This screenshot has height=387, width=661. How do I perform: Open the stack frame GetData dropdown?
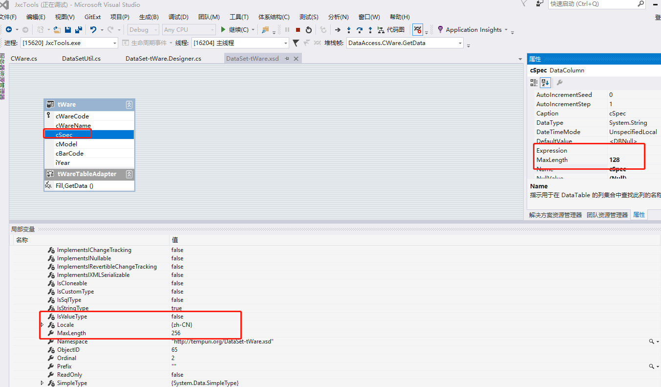(x=405, y=43)
